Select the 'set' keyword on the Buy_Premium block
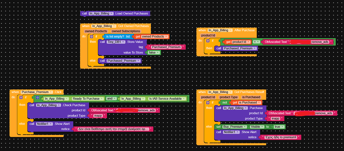This screenshot has height=151, width=344. tap(218, 127)
